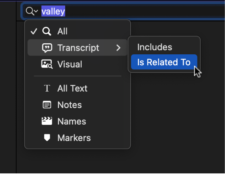Select the Names filter label
The width and height of the screenshot is (225, 174).
72,121
